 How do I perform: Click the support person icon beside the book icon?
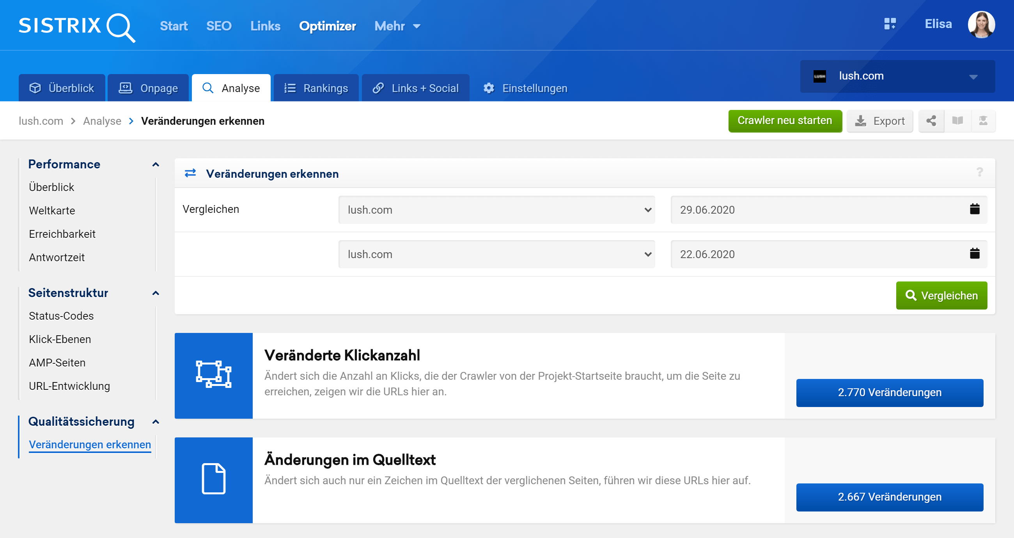(x=983, y=121)
